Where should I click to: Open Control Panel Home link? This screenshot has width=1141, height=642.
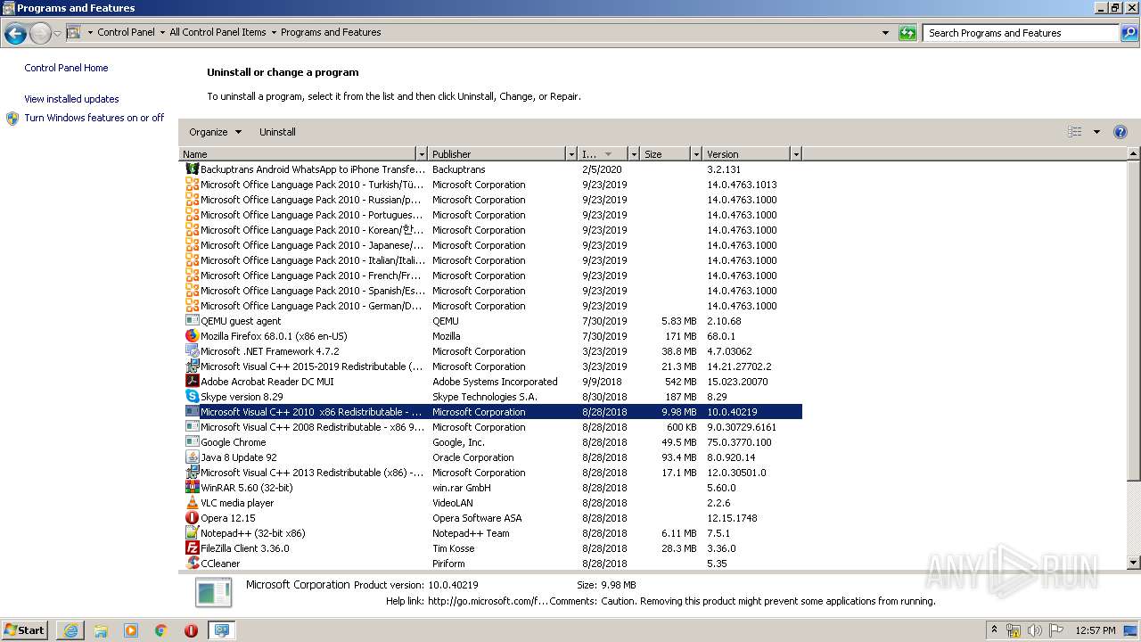coord(66,68)
